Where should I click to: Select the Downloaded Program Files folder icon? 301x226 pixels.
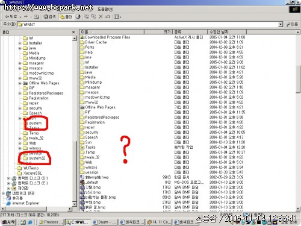(x=82, y=37)
